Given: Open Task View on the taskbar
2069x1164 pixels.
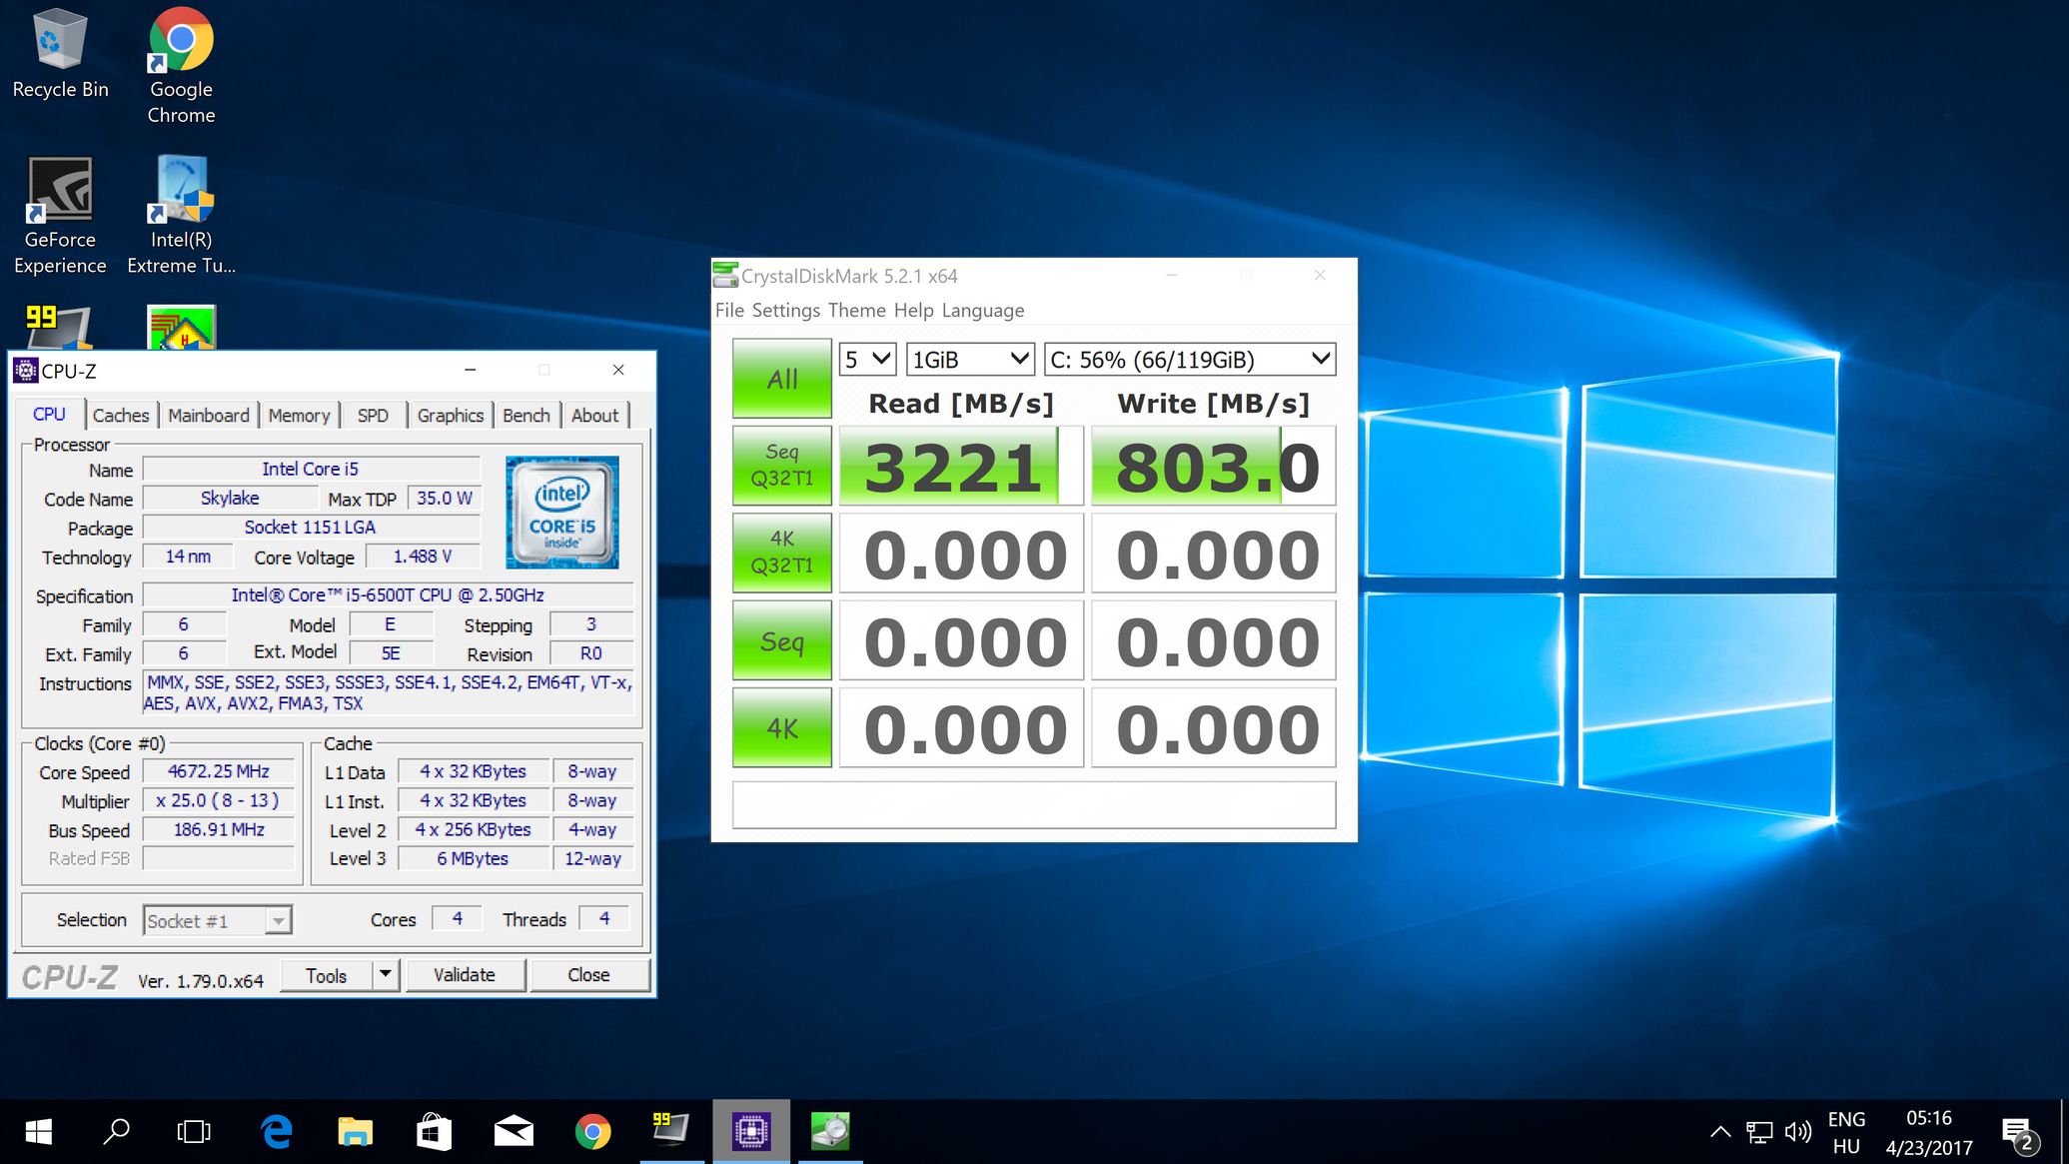Looking at the screenshot, I should pyautogui.click(x=194, y=1132).
